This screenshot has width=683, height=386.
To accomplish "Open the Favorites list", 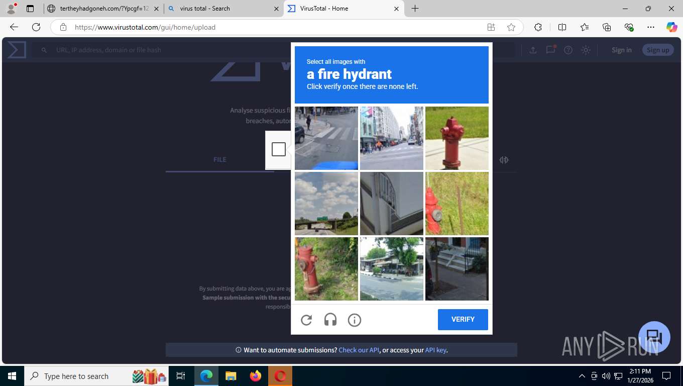I will coord(585,27).
